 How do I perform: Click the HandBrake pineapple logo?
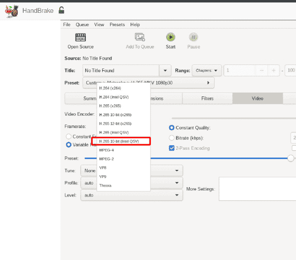click(x=12, y=11)
